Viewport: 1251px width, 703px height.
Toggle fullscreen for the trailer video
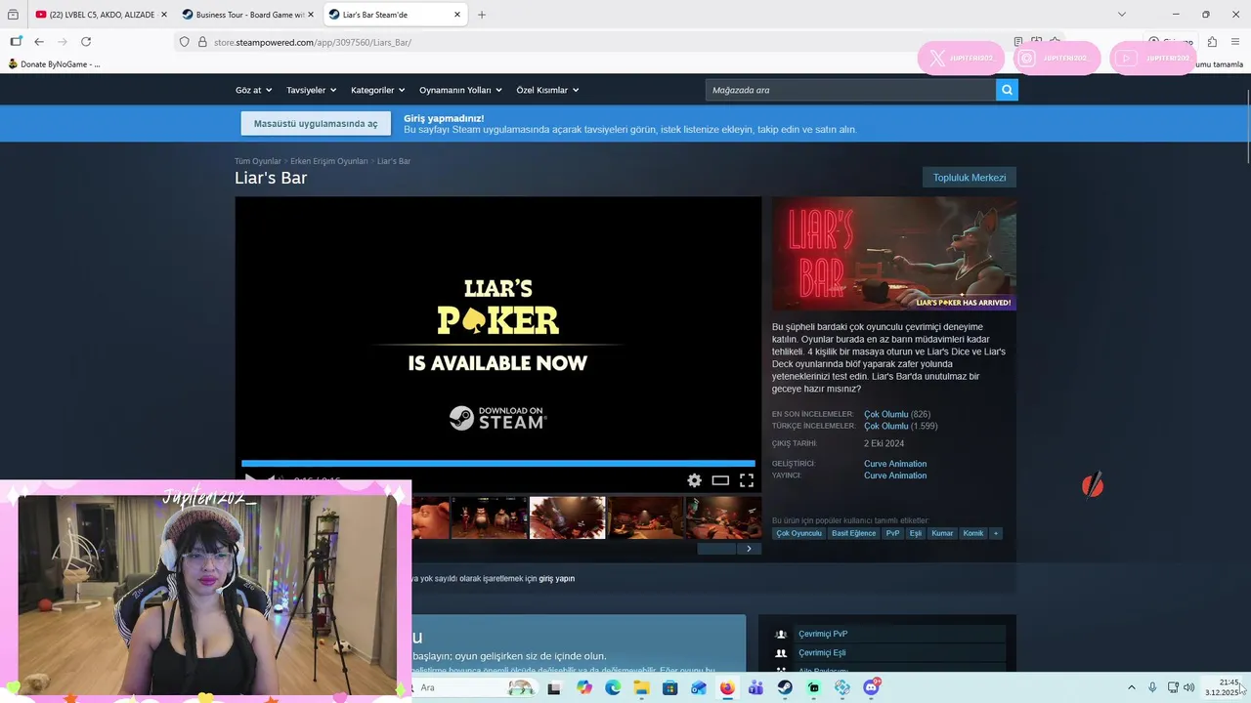point(747,480)
